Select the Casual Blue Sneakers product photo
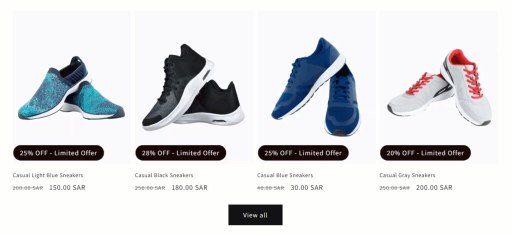 [316, 87]
